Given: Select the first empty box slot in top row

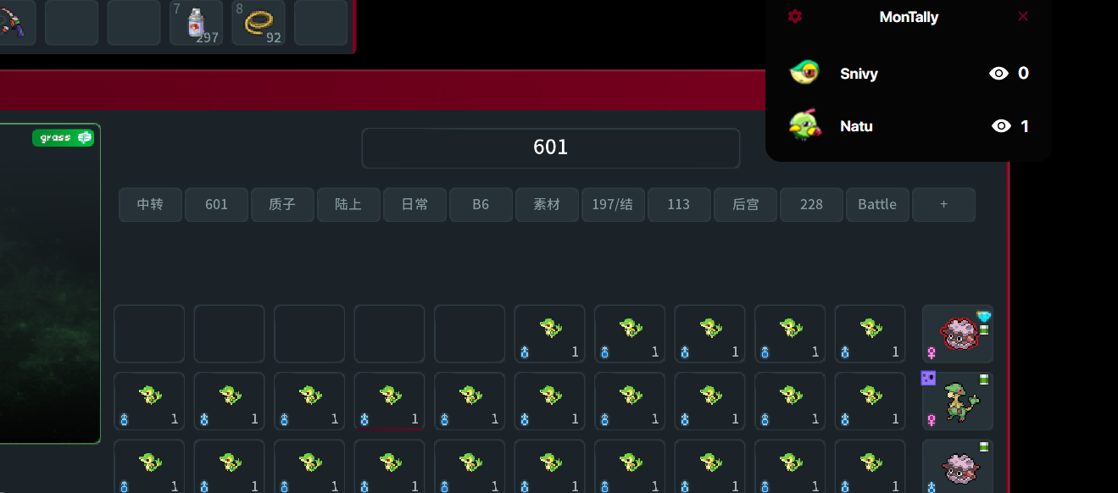Looking at the screenshot, I should (149, 334).
